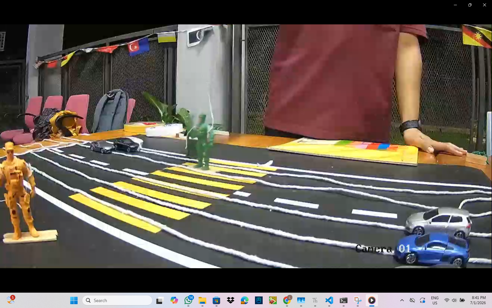Open the crossed-out cloud tray icon

click(x=412, y=300)
